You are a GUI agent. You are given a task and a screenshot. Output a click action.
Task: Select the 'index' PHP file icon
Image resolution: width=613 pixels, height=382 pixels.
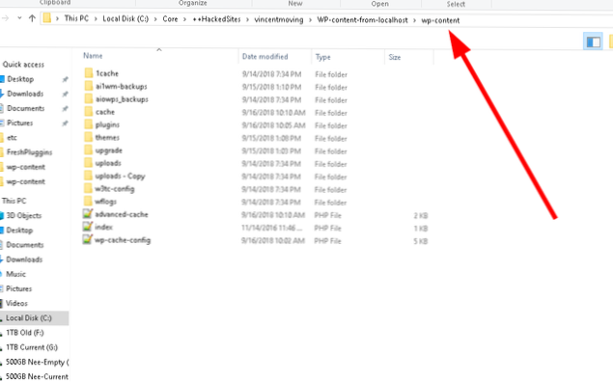88,227
